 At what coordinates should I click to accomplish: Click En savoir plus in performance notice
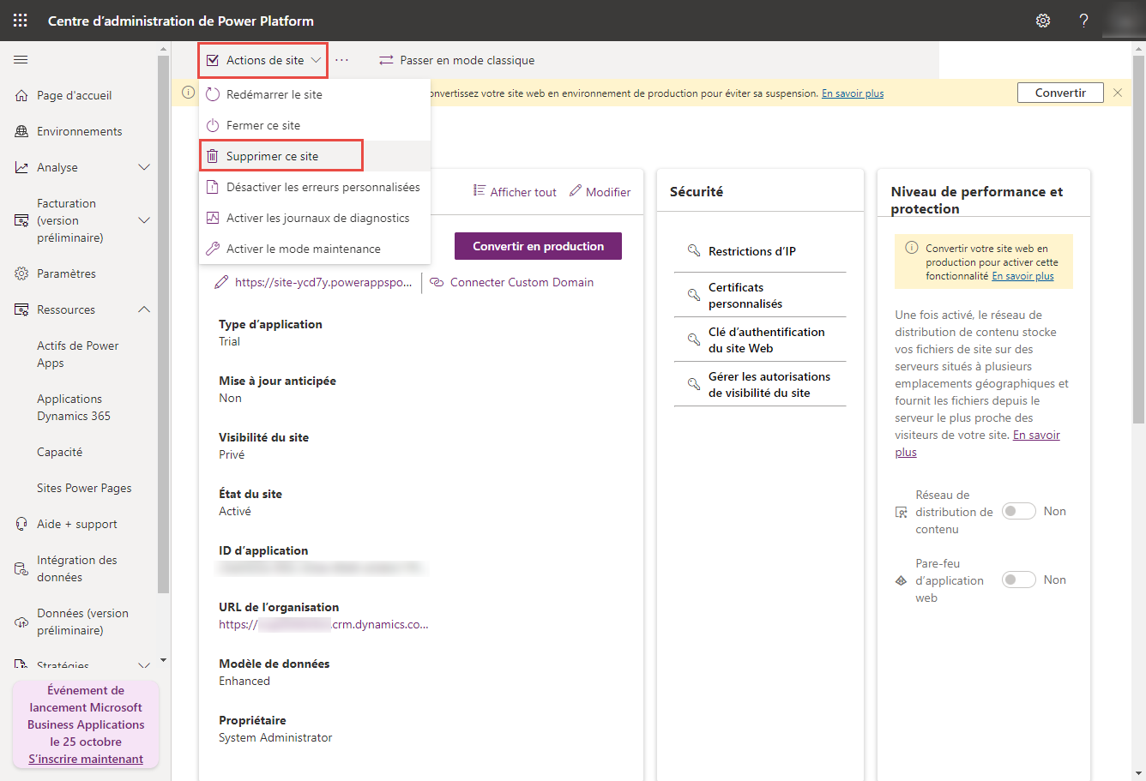(x=1022, y=276)
